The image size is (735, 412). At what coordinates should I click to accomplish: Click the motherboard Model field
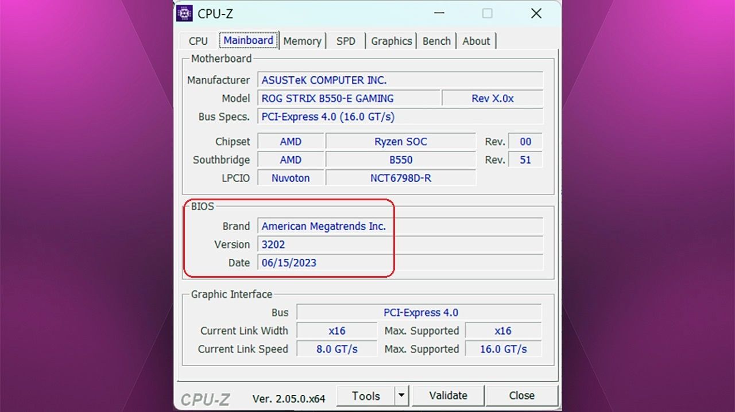(x=348, y=98)
